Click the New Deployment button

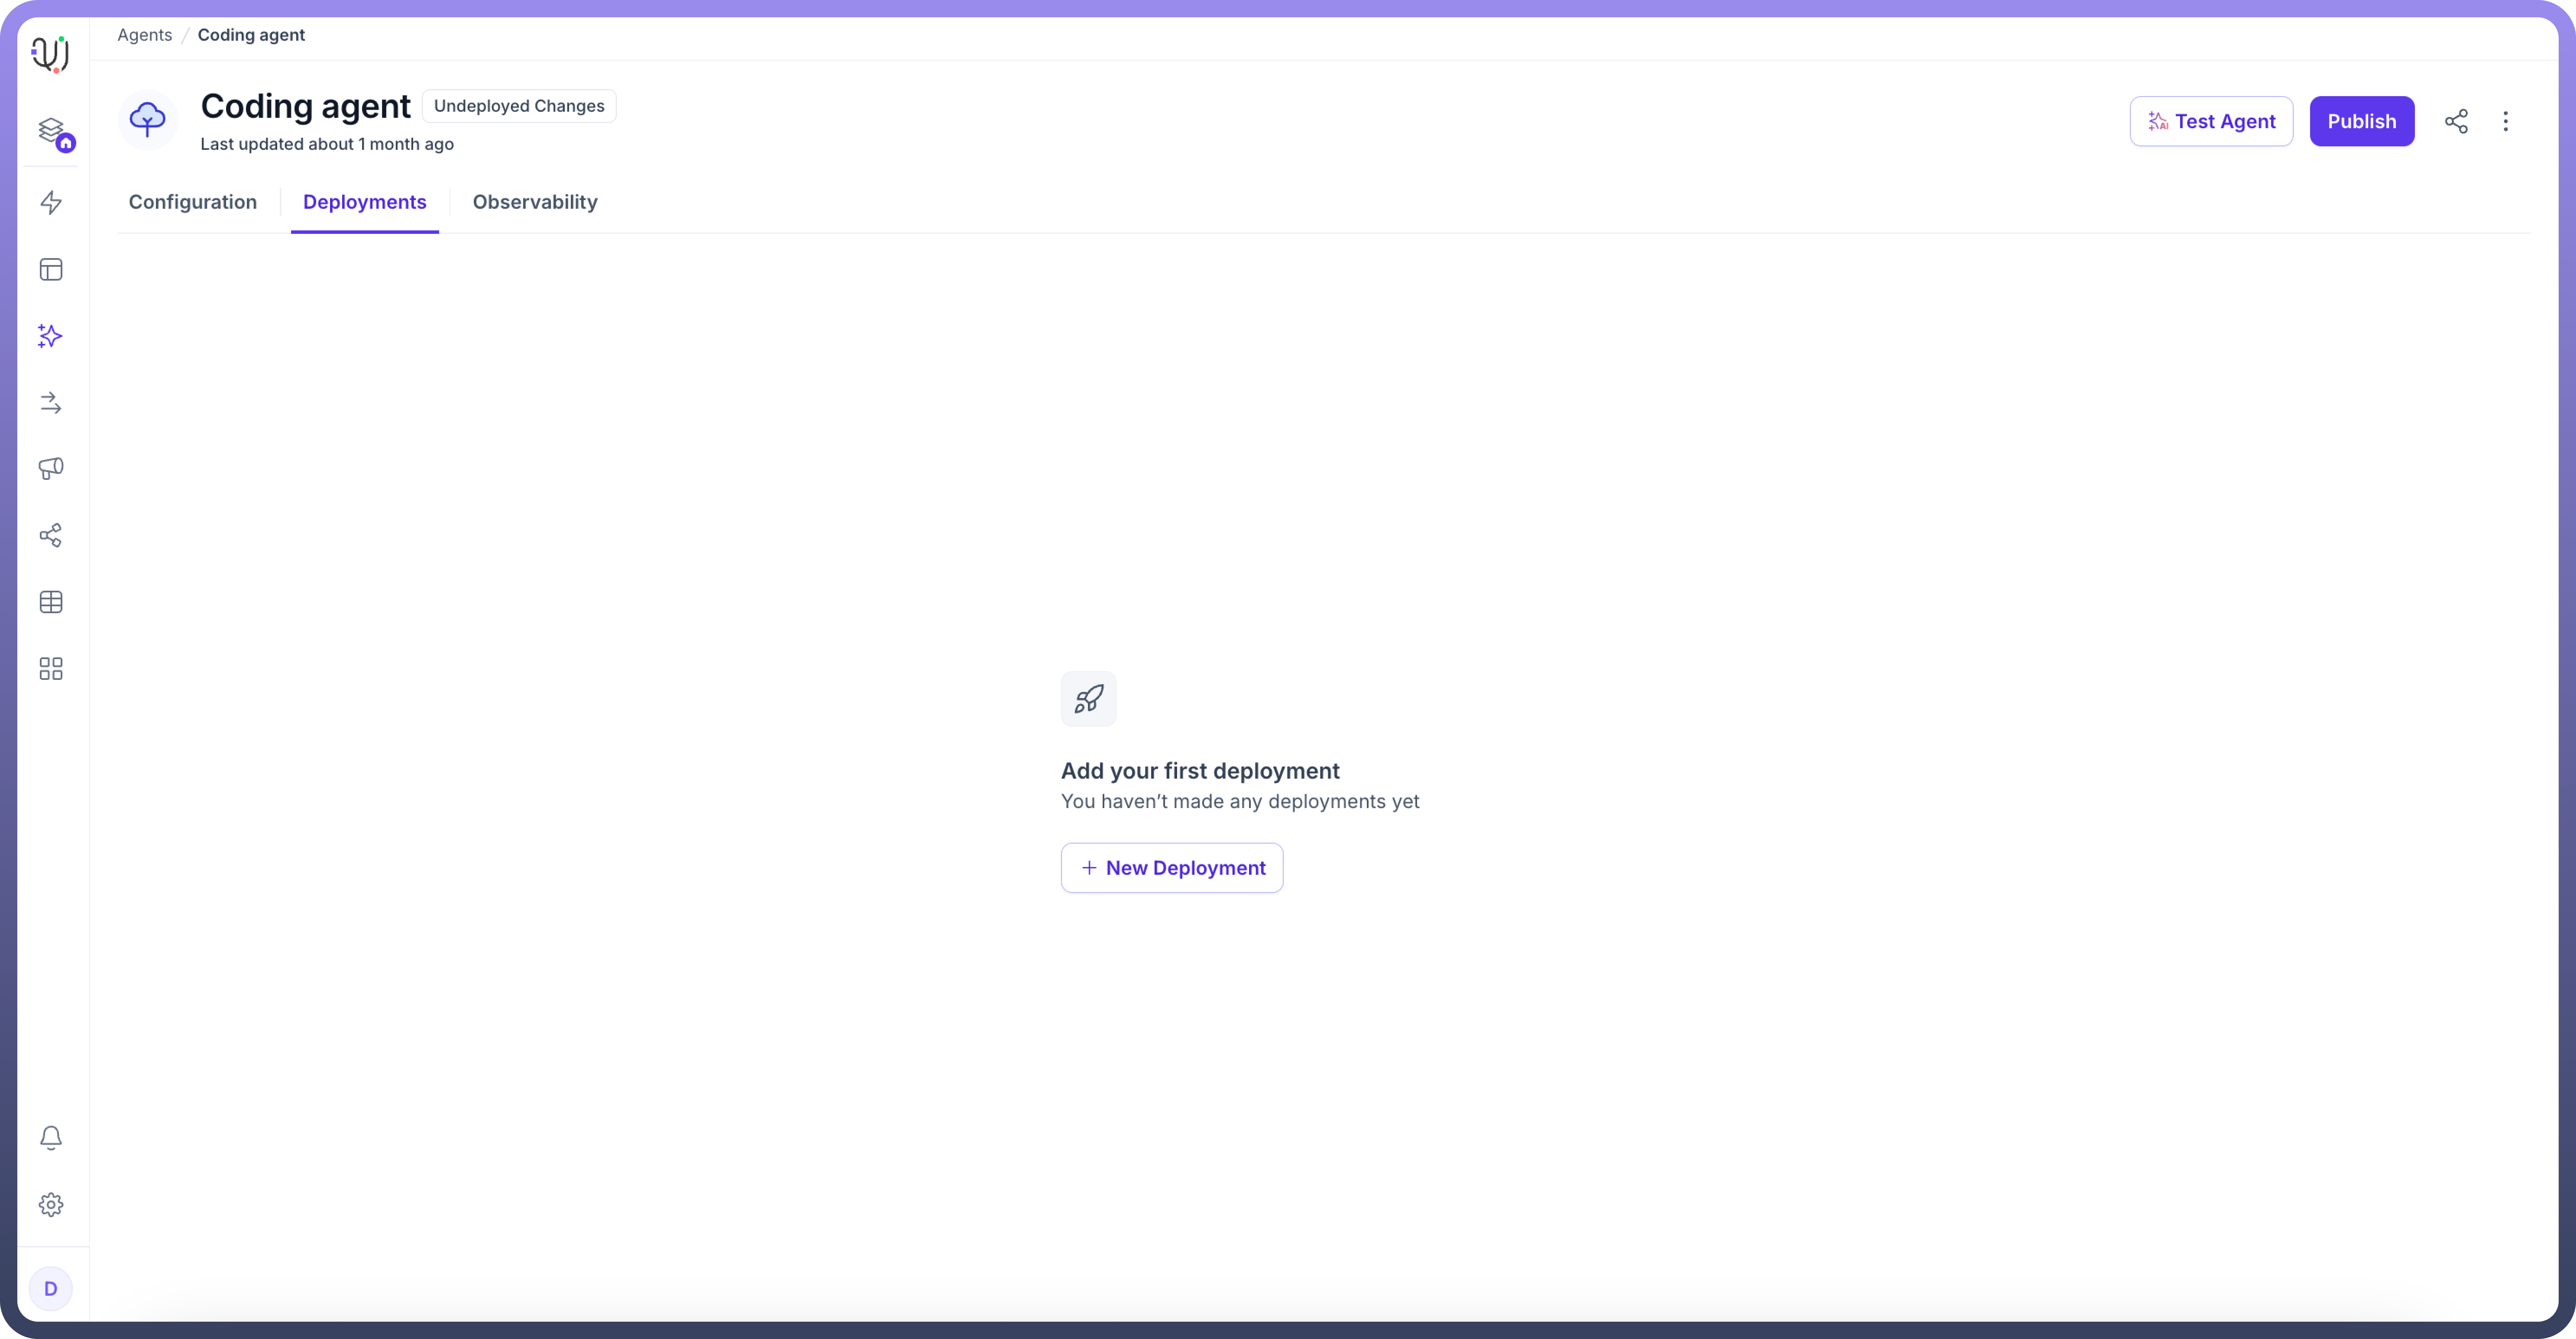click(x=1171, y=868)
